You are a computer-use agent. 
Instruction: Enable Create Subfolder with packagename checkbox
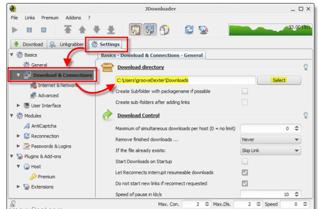click(x=245, y=91)
